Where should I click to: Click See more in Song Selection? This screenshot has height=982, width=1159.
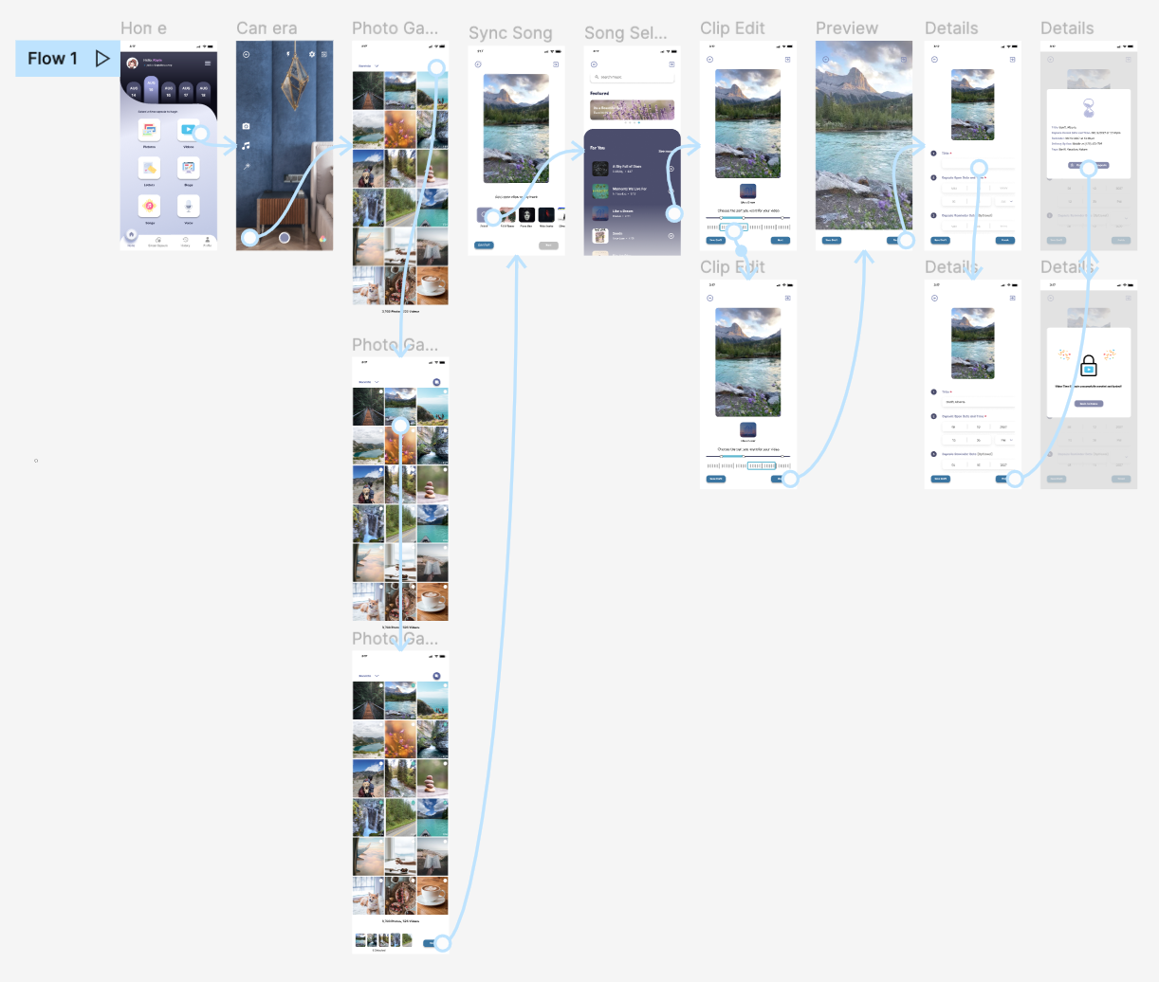click(665, 151)
